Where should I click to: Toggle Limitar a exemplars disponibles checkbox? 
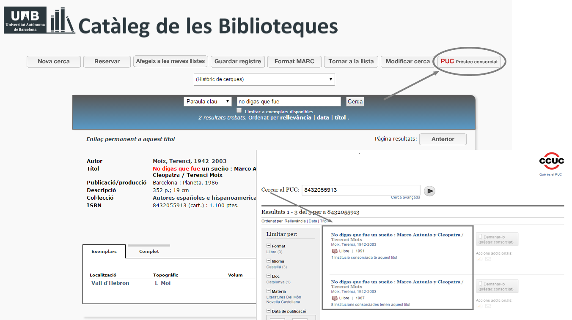pyautogui.click(x=239, y=110)
